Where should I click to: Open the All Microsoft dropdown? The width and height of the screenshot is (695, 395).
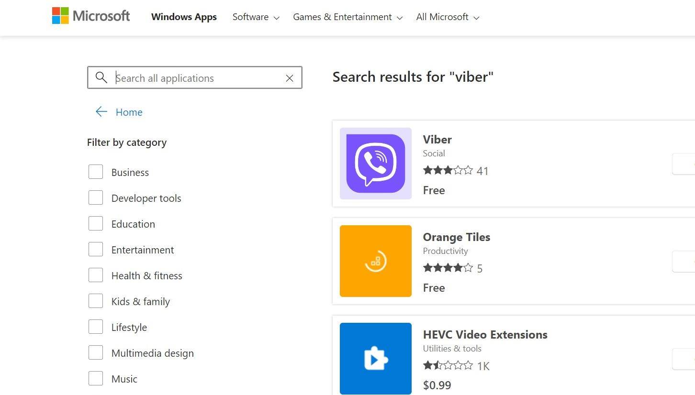[448, 17]
